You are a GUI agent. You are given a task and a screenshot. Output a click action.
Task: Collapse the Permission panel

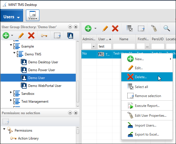(x=70, y=113)
